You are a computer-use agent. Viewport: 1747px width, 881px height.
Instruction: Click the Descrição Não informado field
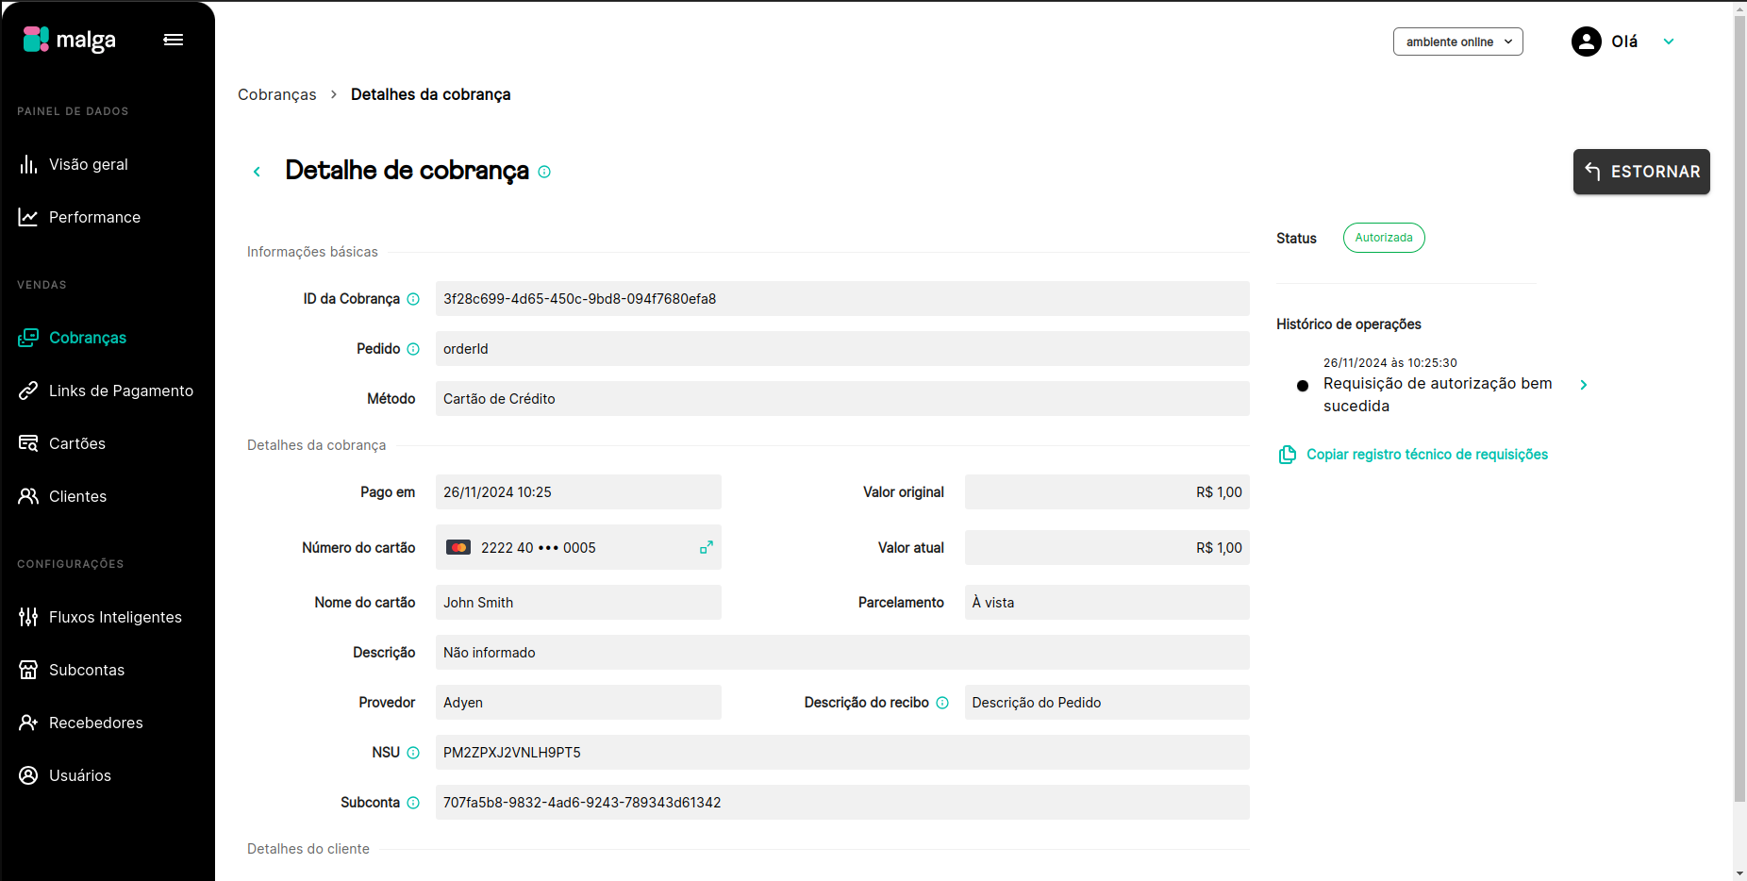pyautogui.click(x=842, y=653)
